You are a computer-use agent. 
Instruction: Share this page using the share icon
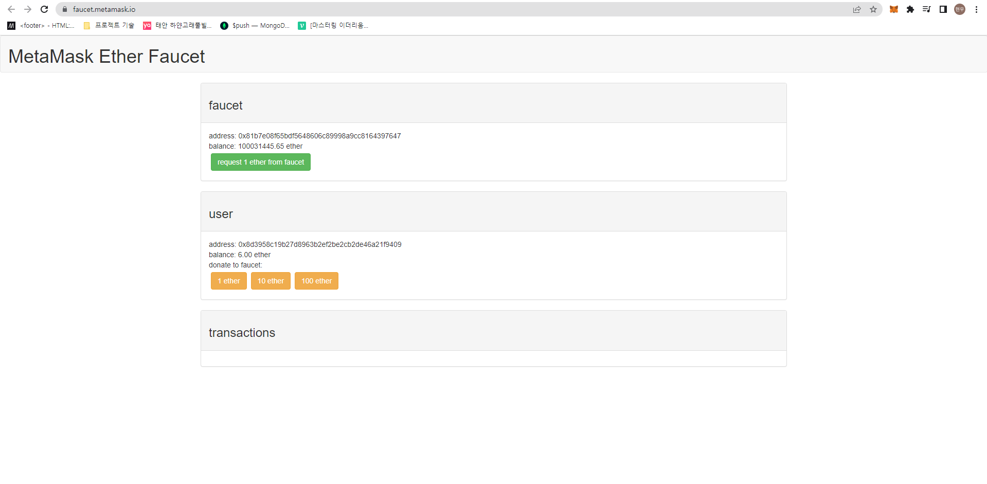click(857, 9)
